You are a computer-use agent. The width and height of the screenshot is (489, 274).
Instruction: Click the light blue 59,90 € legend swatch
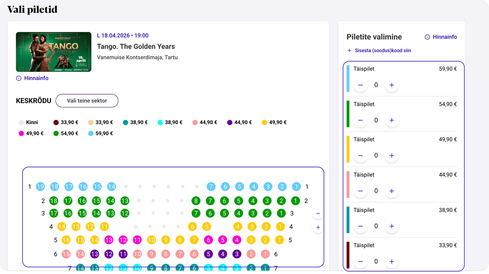[91, 134]
